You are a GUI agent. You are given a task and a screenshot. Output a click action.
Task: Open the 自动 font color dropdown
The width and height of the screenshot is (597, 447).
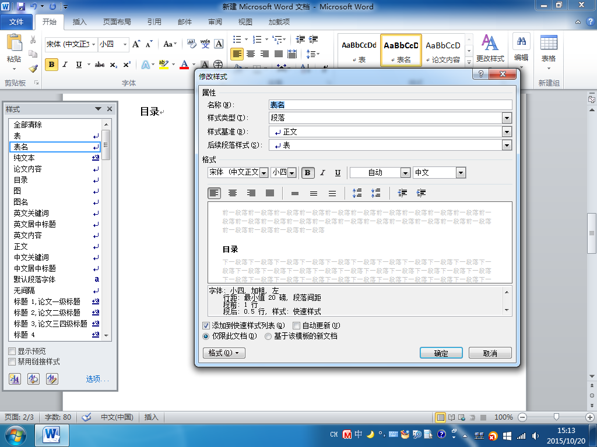(406, 173)
